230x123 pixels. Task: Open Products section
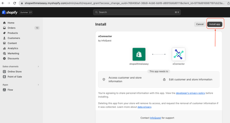(13, 33)
